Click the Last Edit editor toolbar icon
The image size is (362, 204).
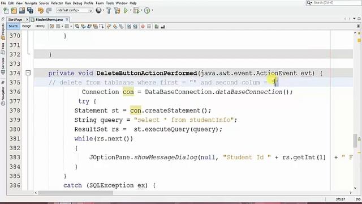pyautogui.click(x=52, y=27)
